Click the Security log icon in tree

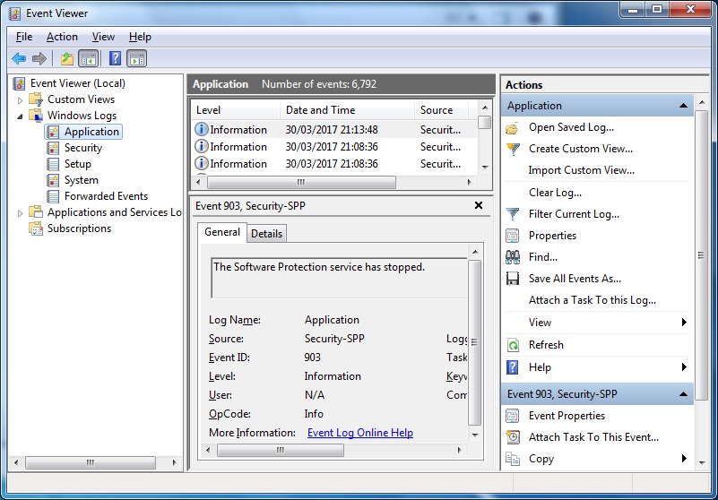click(x=53, y=148)
